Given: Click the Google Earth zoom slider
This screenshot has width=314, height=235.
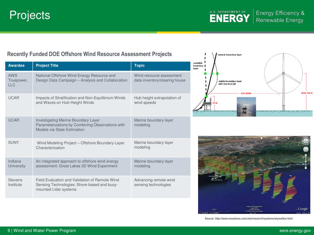Looking at the screenshot, I should point(306,162).
